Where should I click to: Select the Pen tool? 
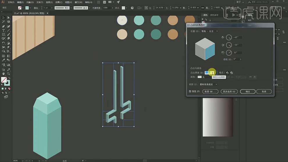pos(3,26)
